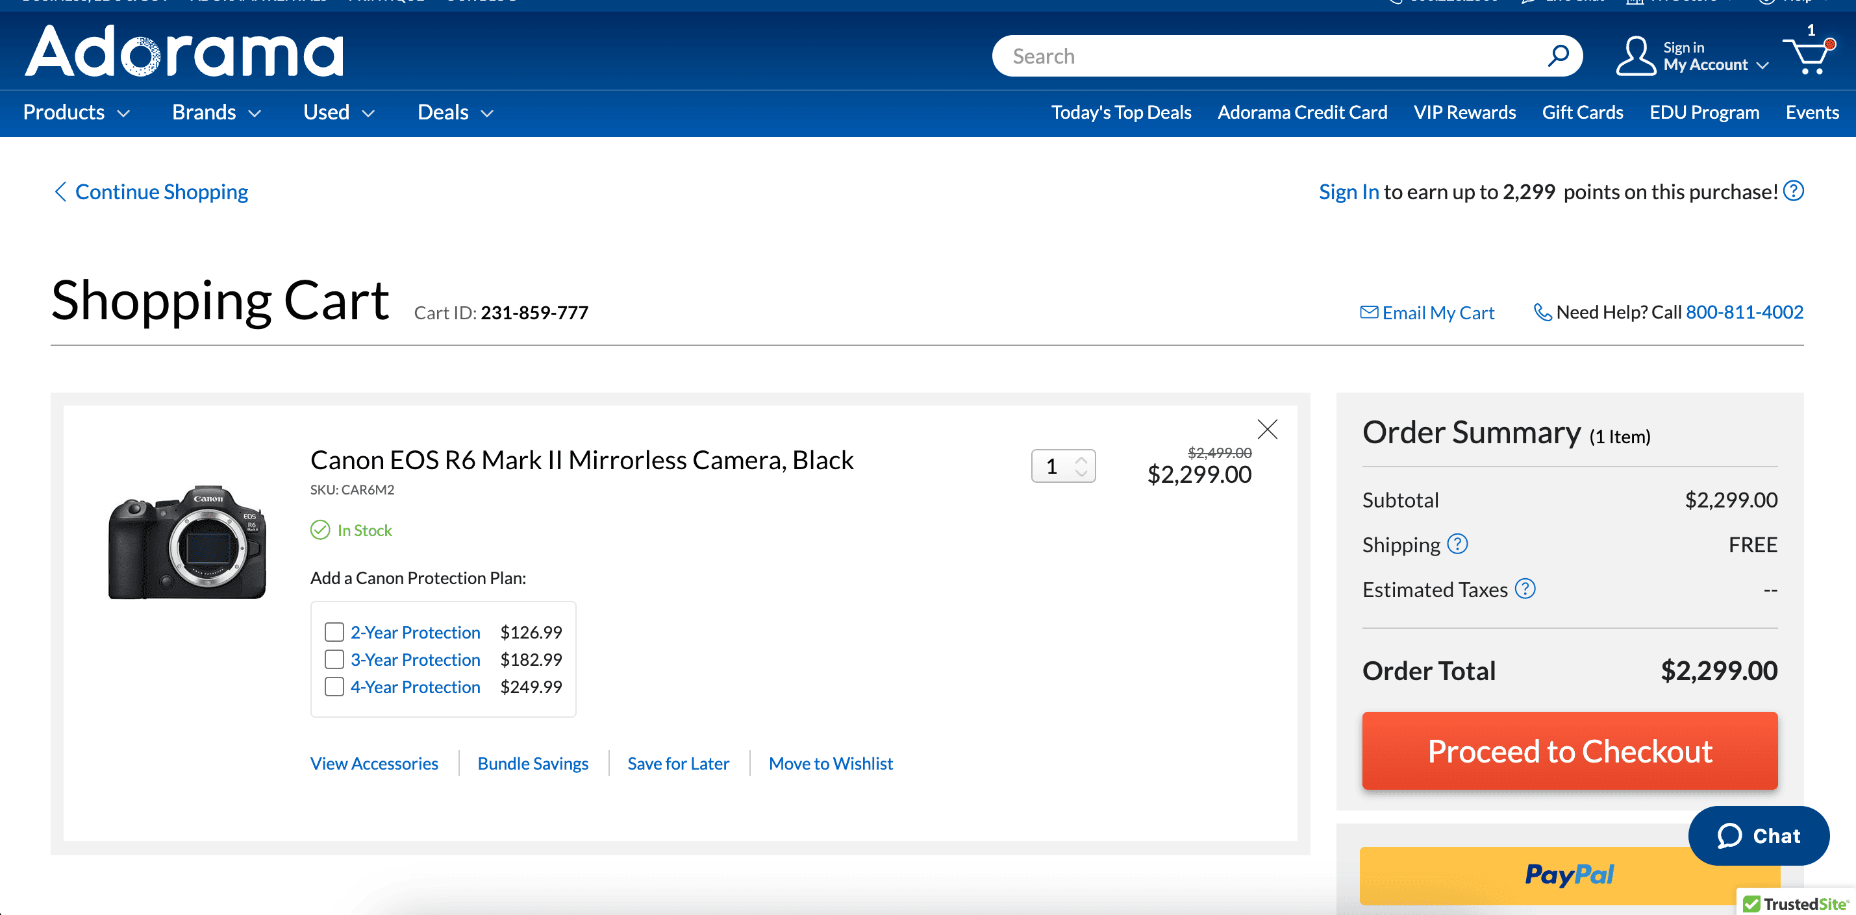The image size is (1856, 915).
Task: Open the Chat bubble widget
Action: pos(1758,835)
